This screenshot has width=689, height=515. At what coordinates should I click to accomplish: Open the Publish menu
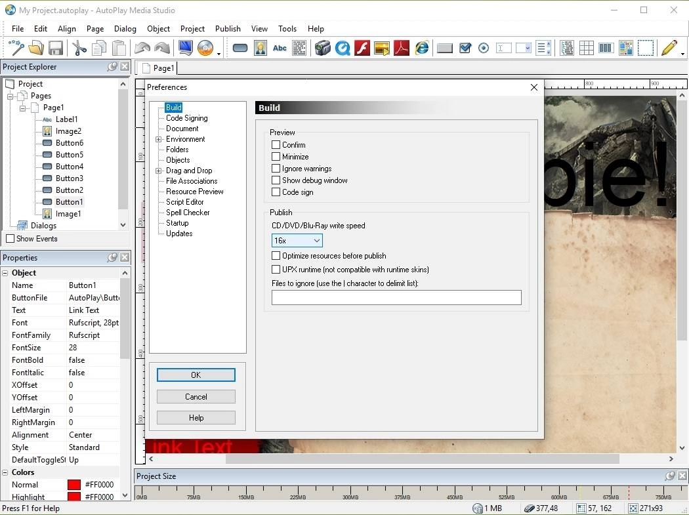tap(228, 29)
